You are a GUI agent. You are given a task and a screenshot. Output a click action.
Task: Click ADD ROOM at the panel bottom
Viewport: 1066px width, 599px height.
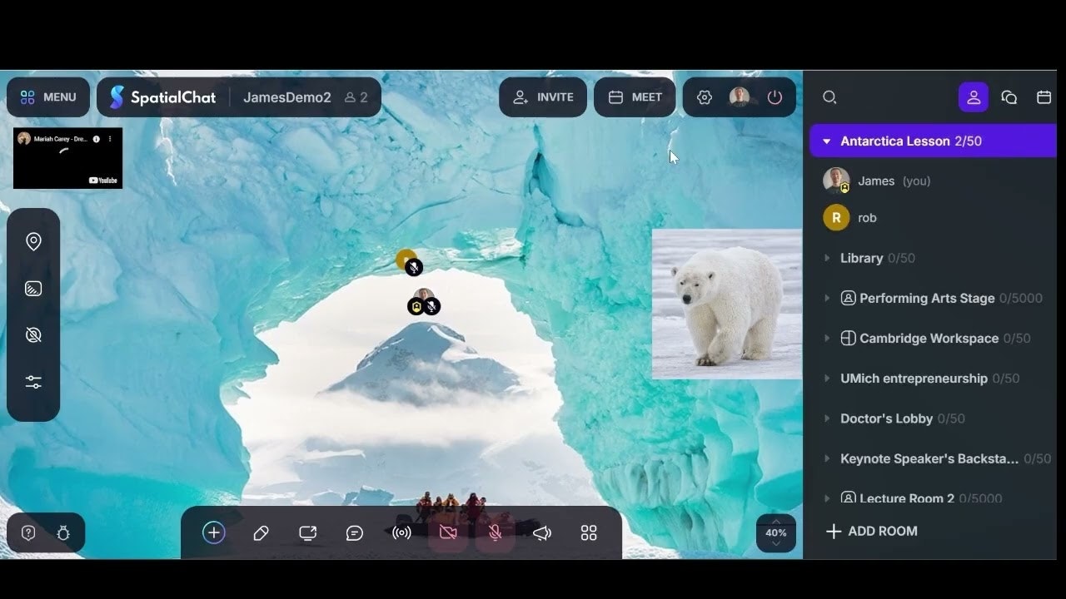tap(871, 531)
